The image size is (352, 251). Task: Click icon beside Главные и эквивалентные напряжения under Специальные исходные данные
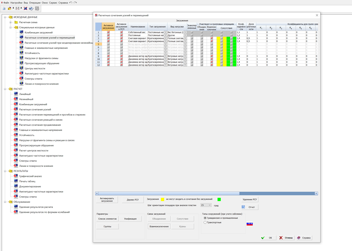click(x=21, y=48)
